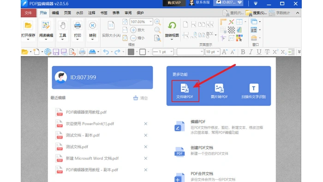This screenshot has width=323, height=182.
Task: Click the single page layout icon
Action: [185, 24]
